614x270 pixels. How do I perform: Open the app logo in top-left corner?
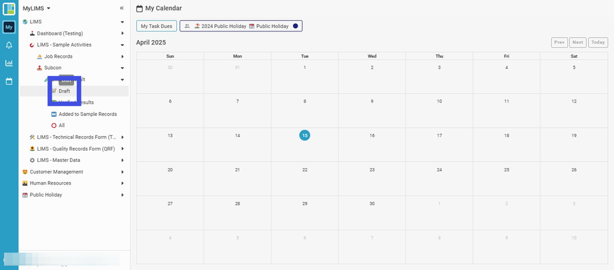click(9, 9)
